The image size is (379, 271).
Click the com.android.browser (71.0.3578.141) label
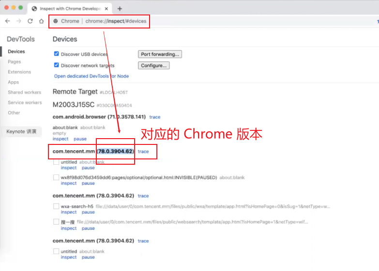pyautogui.click(x=99, y=117)
